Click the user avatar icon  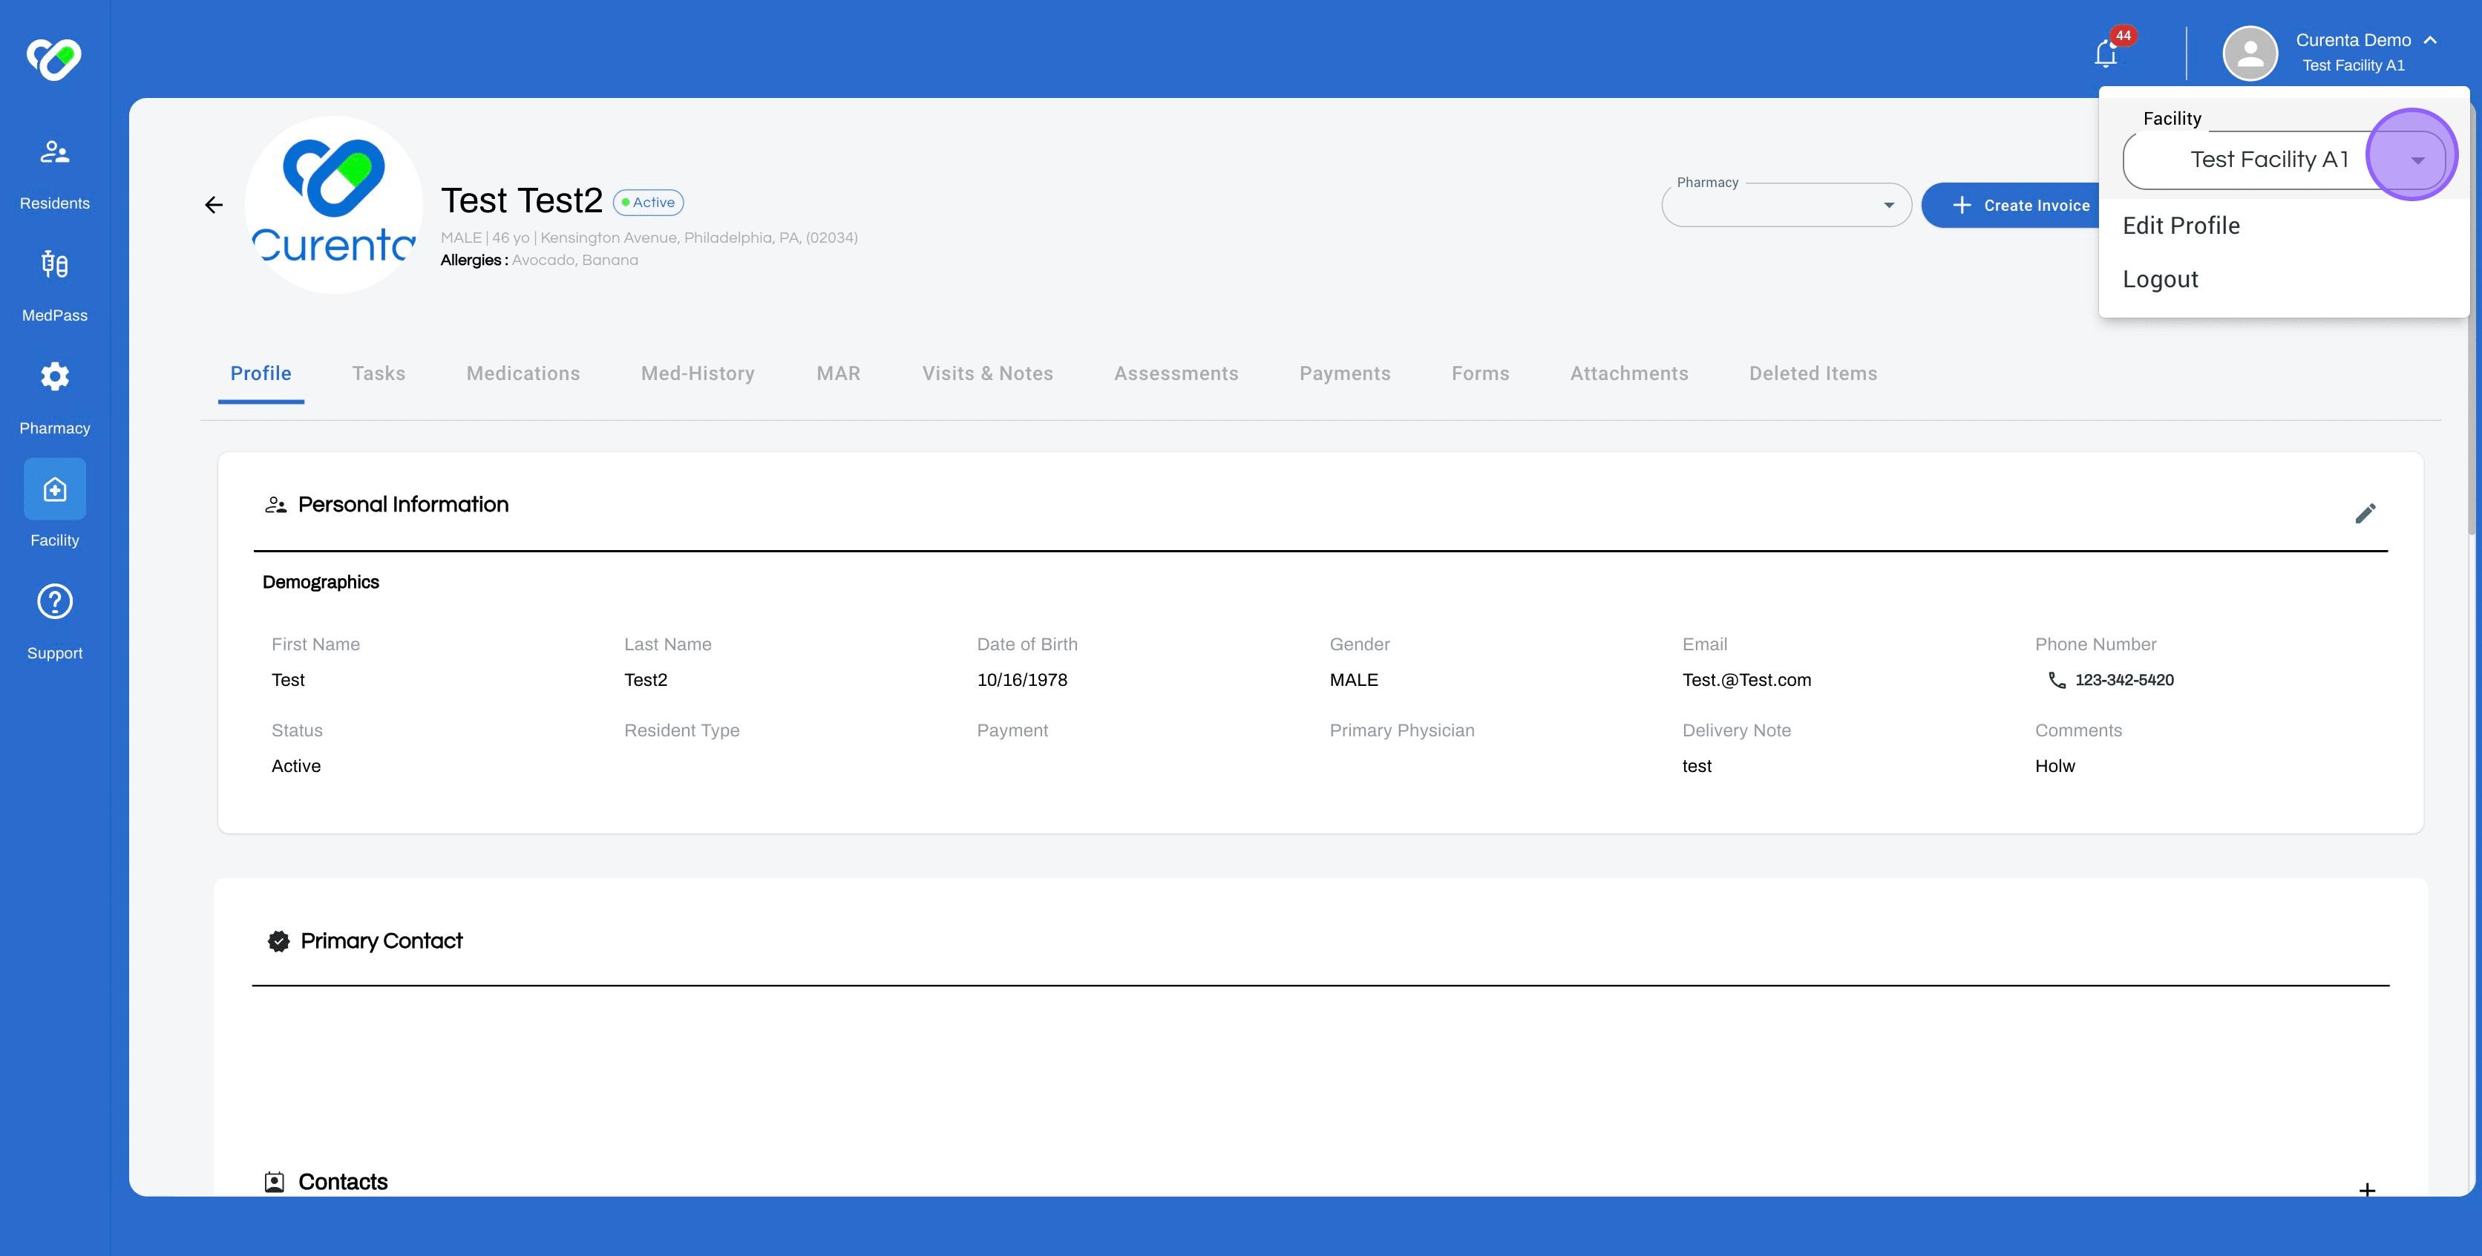click(x=2250, y=53)
